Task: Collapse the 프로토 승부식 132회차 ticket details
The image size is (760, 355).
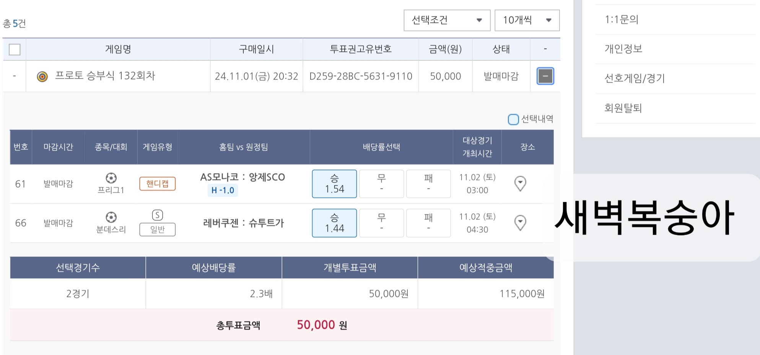Action: (x=545, y=76)
